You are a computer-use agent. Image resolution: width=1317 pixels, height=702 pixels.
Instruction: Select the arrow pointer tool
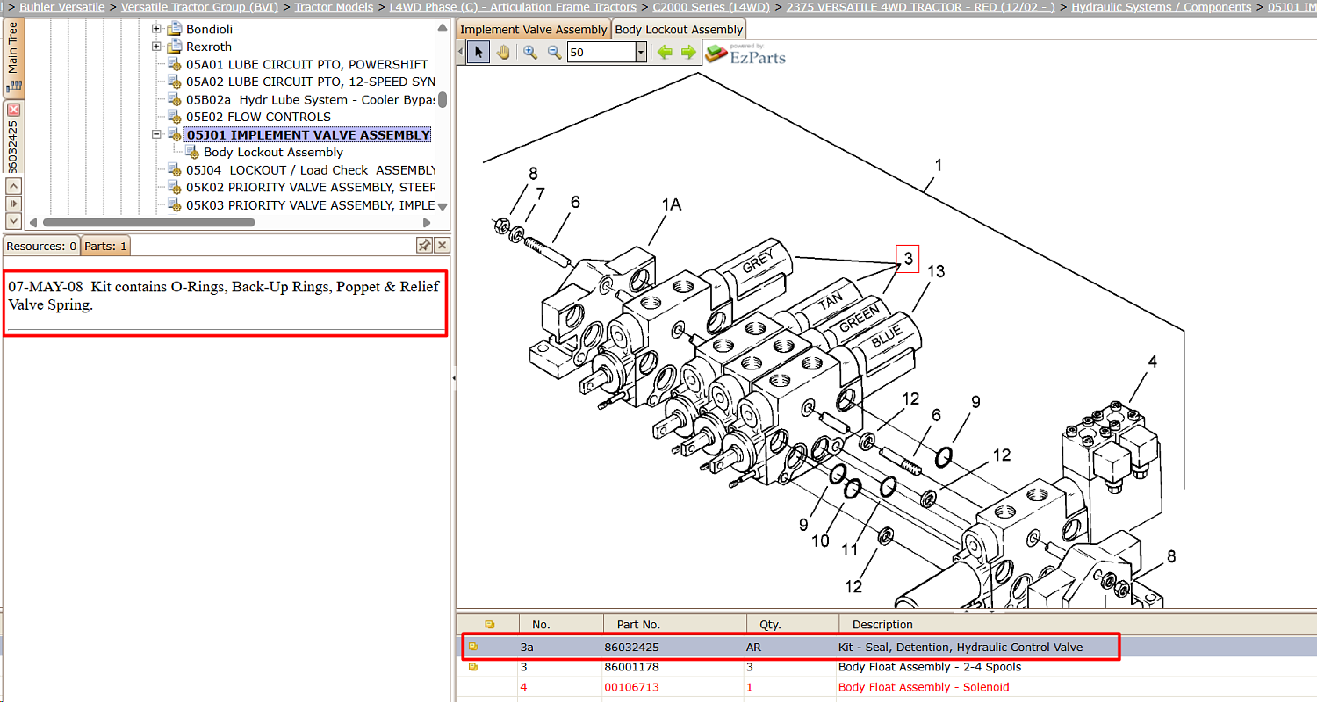pyautogui.click(x=479, y=52)
